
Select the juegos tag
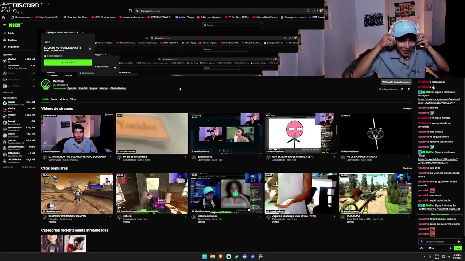tap(93, 88)
